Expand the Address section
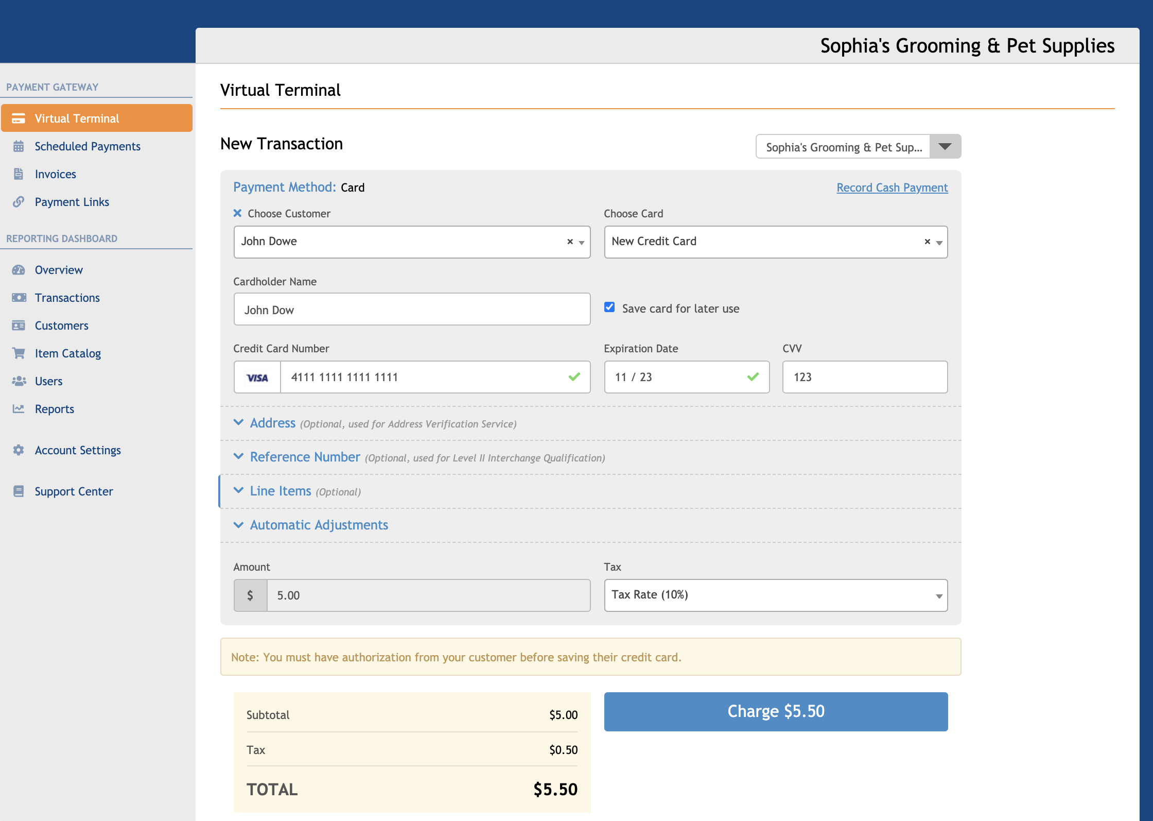The image size is (1153, 821). 272,423
